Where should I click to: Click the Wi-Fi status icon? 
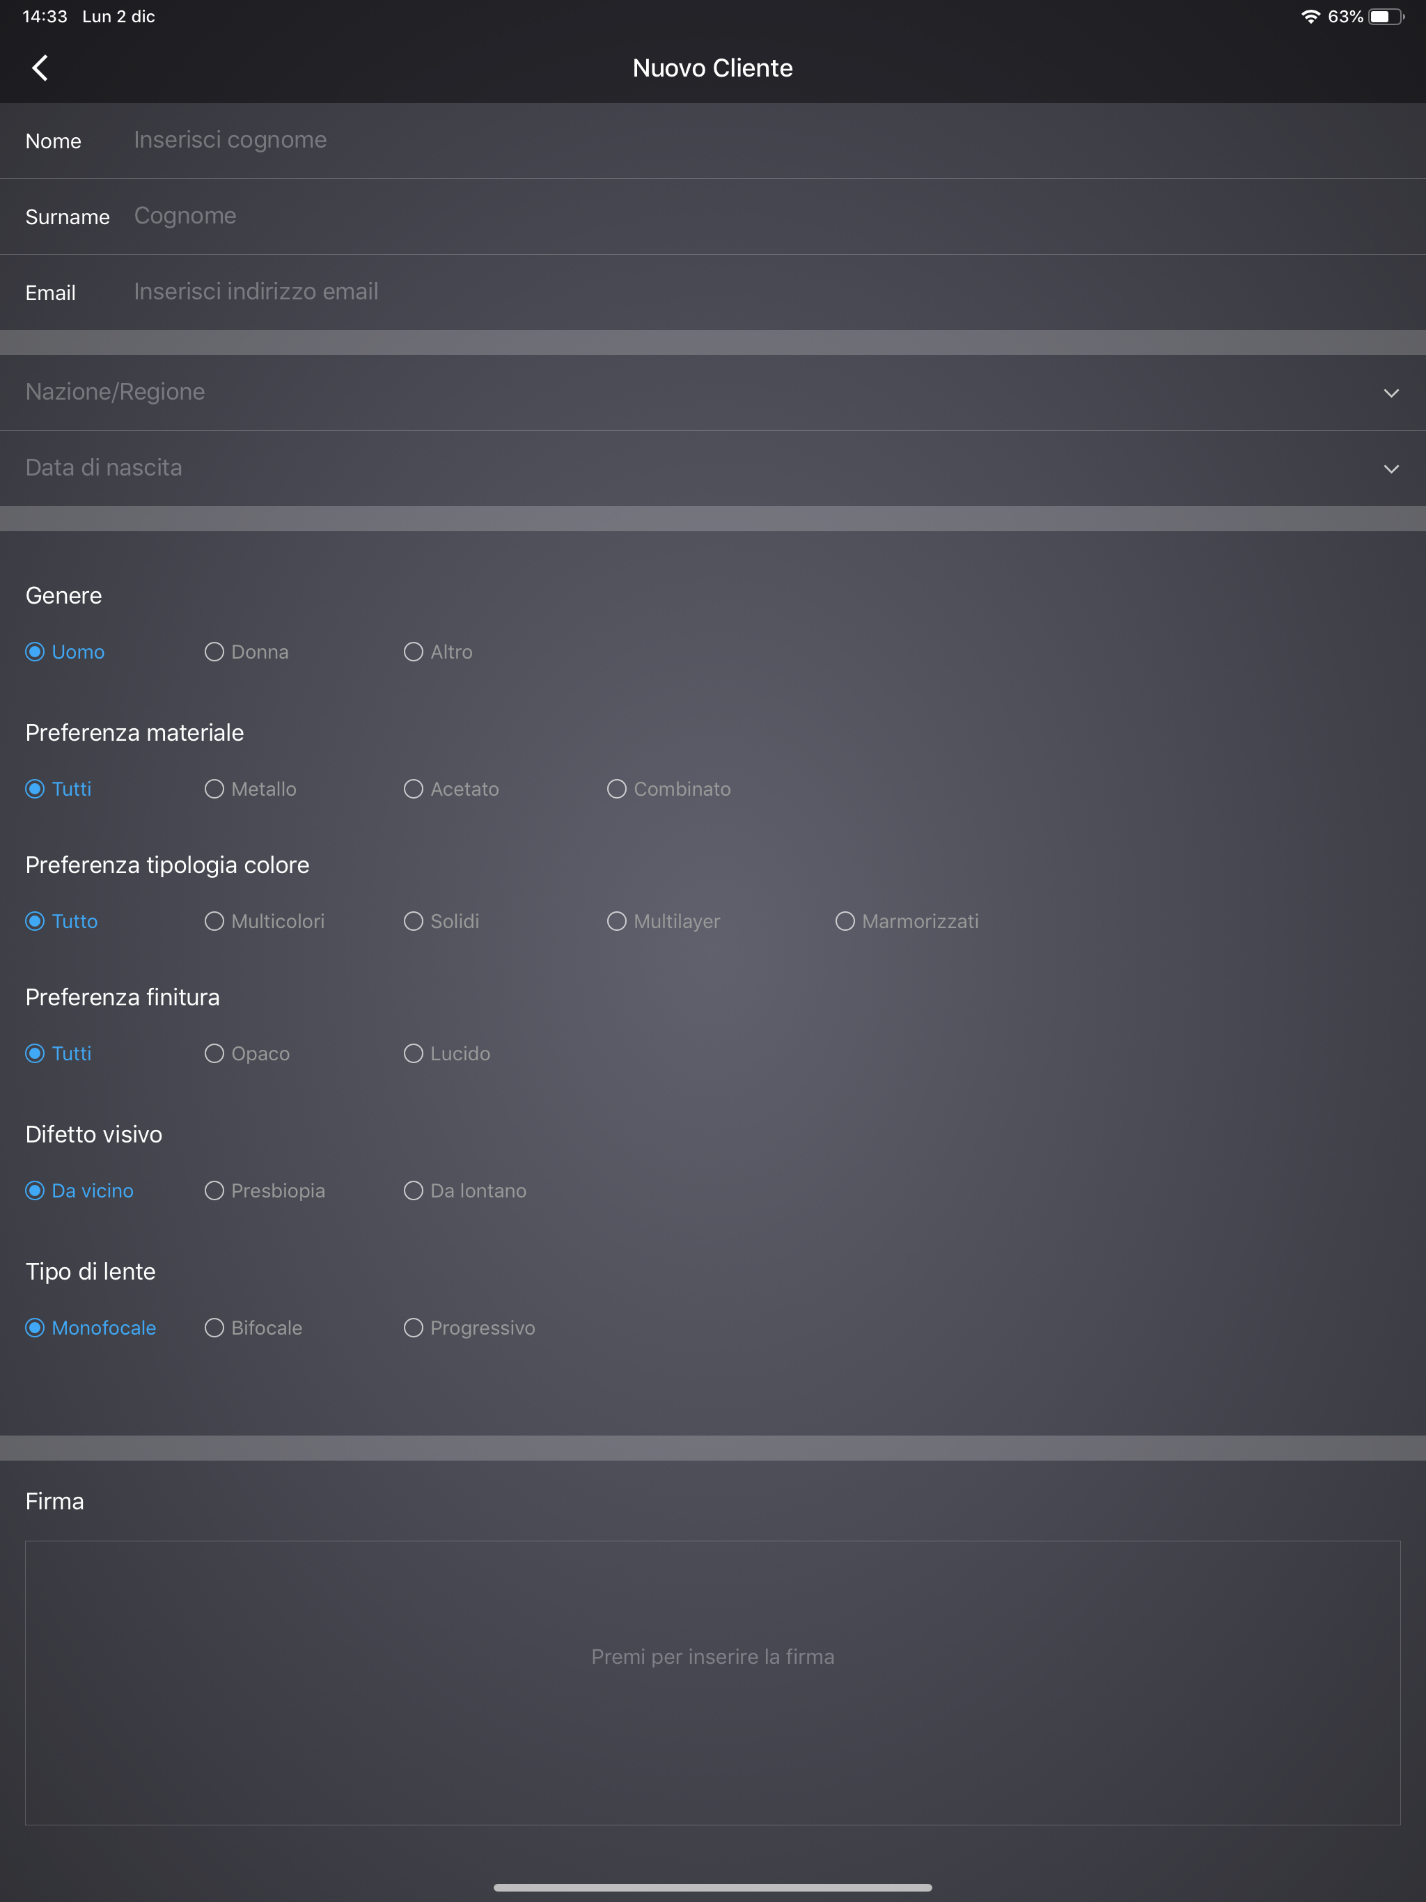(1309, 16)
